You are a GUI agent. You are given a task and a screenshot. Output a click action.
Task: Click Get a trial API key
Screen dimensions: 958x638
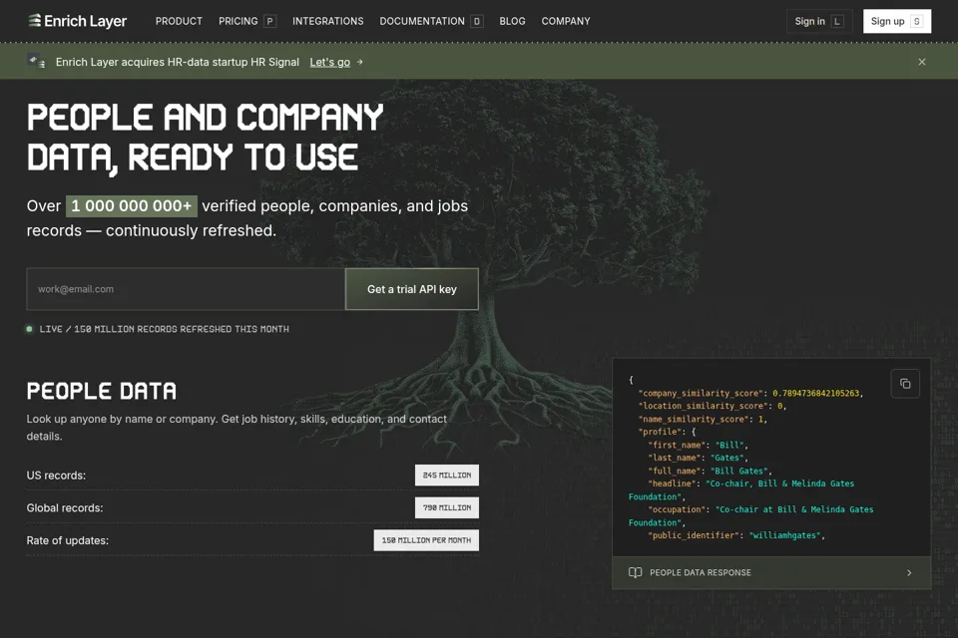pyautogui.click(x=412, y=289)
